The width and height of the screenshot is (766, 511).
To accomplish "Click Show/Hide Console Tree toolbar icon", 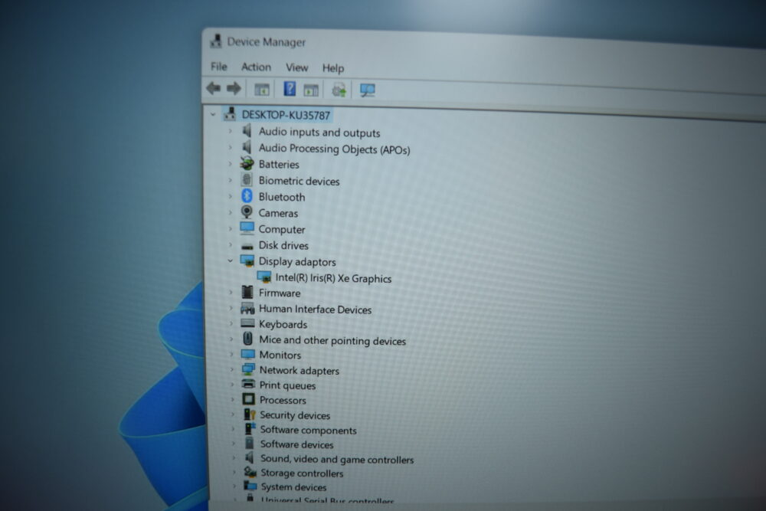I will pos(262,90).
